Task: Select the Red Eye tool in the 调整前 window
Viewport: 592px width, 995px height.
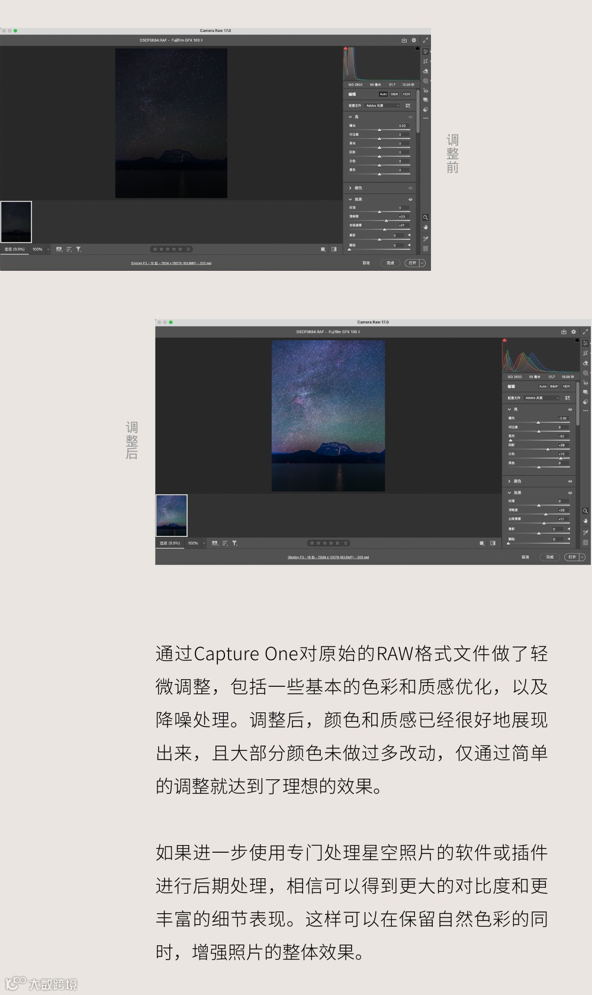Action: [x=426, y=91]
